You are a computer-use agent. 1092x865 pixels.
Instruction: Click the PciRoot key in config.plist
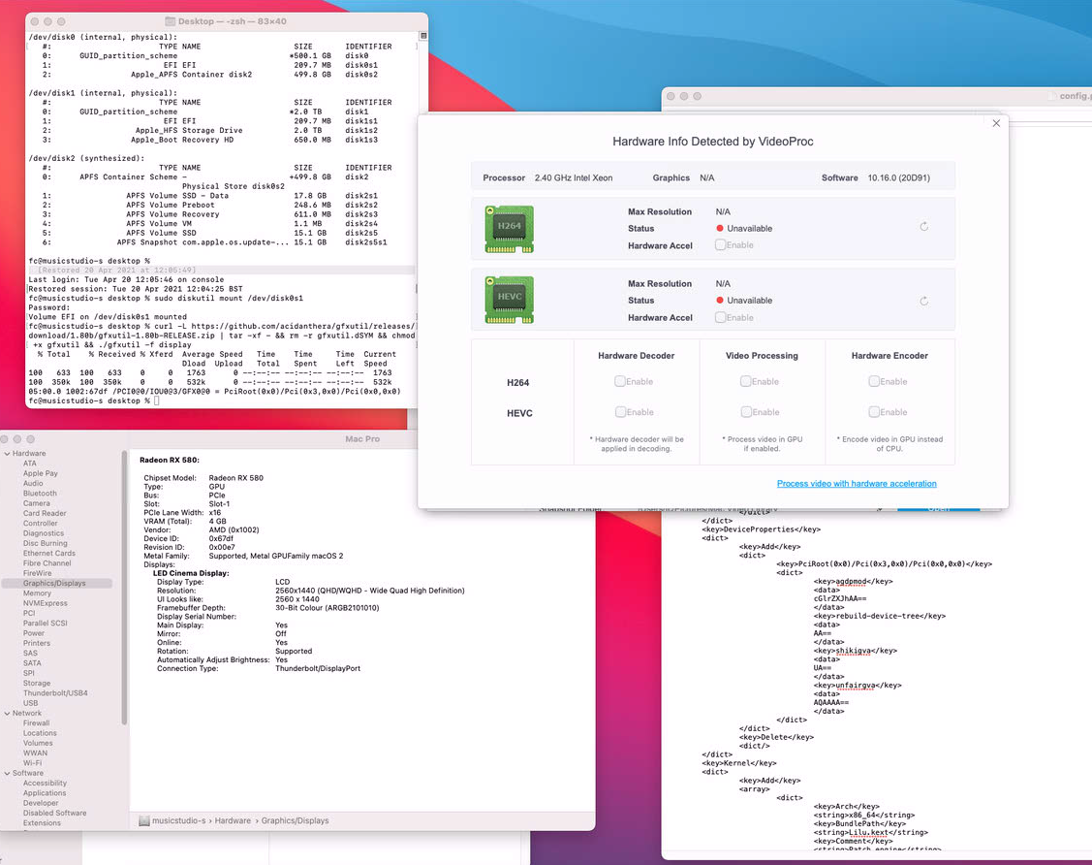pos(884,563)
